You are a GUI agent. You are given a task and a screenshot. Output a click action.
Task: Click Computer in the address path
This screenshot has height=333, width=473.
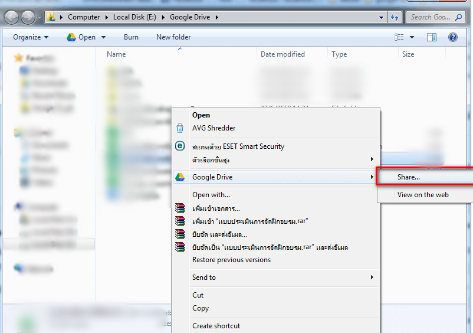[84, 17]
